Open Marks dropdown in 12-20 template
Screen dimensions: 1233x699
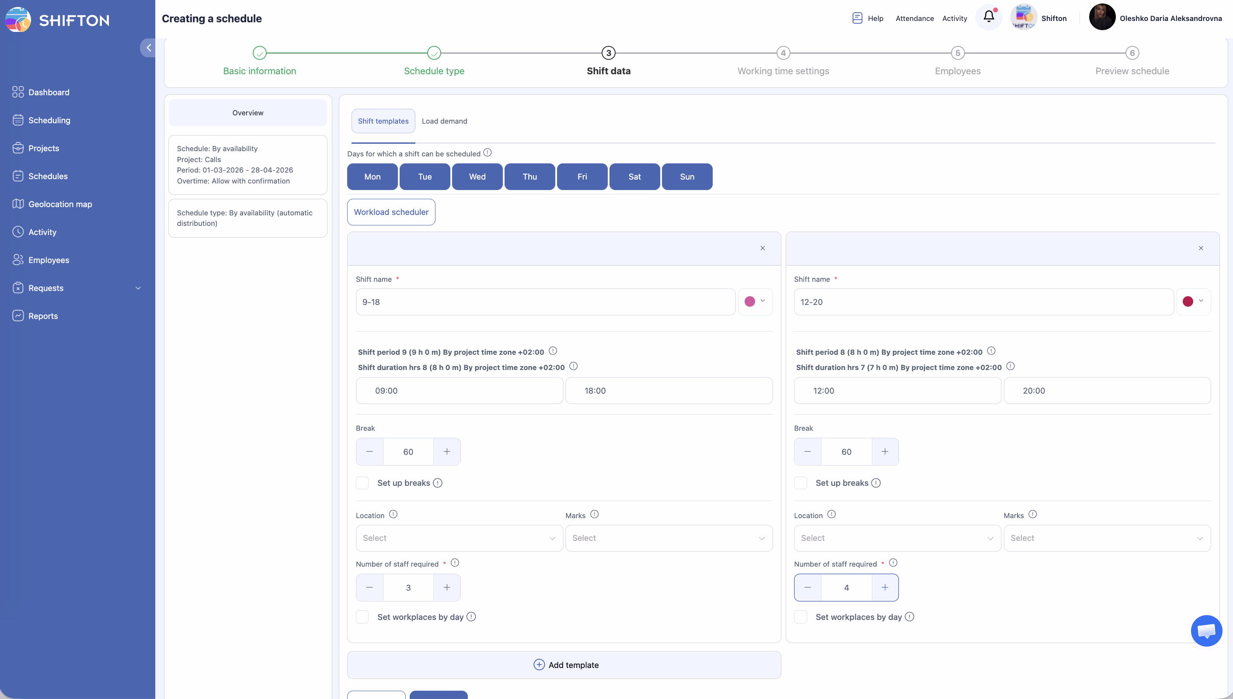pos(1107,538)
